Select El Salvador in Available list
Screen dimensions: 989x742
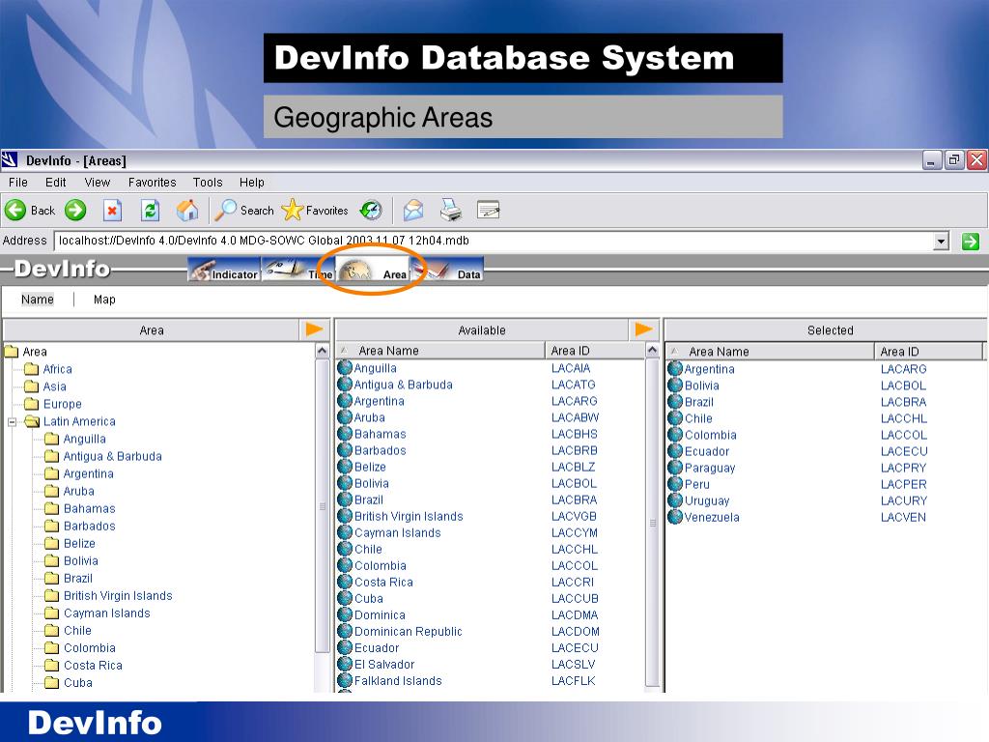(384, 664)
